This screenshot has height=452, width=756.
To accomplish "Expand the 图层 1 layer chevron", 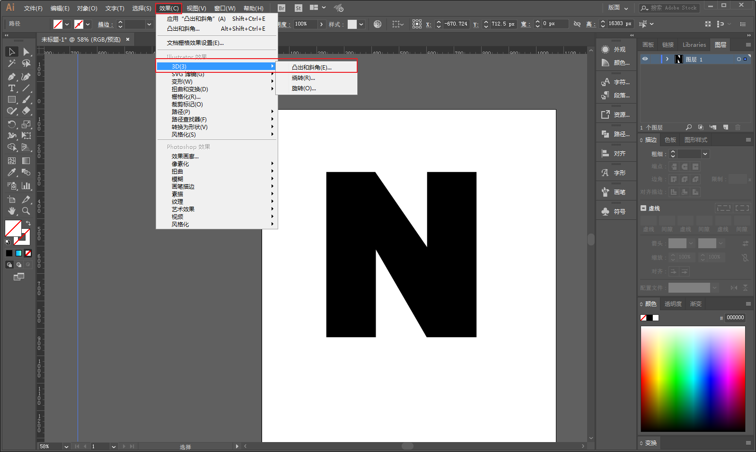I will point(667,59).
